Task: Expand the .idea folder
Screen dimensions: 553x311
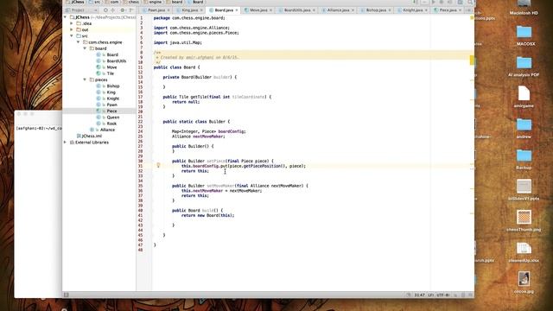Action: (x=72, y=23)
